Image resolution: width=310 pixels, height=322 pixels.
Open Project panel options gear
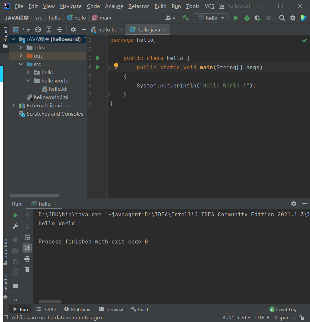click(x=73, y=29)
